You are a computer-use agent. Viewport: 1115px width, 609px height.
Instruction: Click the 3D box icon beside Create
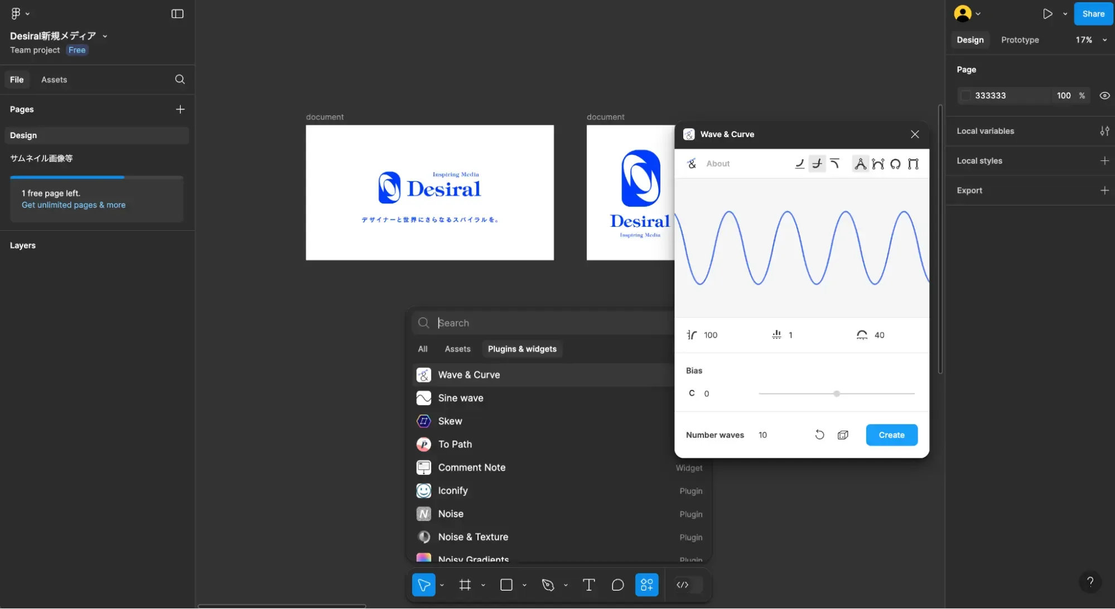(843, 435)
